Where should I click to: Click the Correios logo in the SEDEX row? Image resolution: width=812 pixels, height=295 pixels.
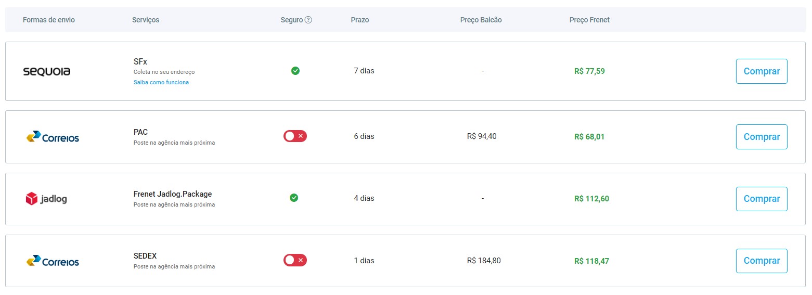pyautogui.click(x=53, y=261)
